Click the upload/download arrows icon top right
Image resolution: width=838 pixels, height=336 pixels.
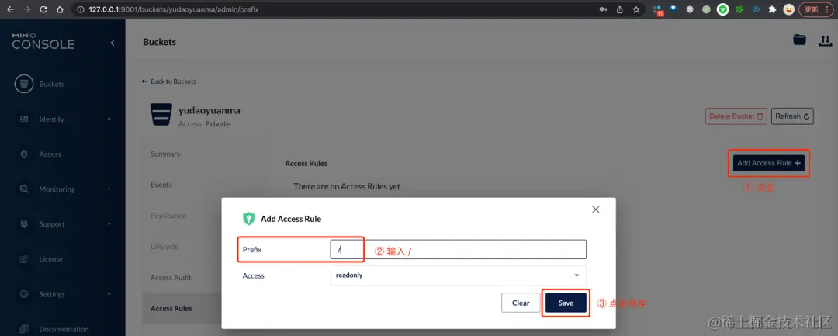click(825, 40)
